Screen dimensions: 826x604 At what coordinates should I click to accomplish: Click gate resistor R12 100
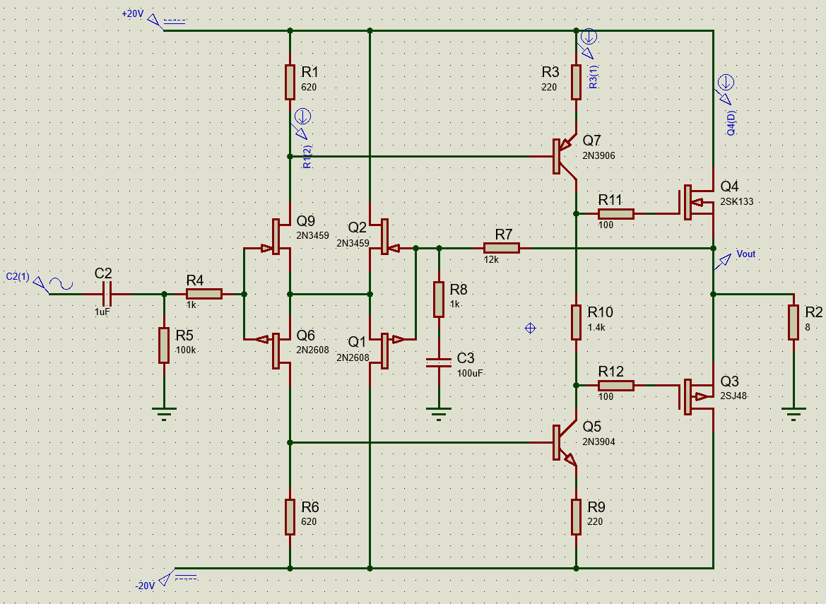pyautogui.click(x=616, y=386)
